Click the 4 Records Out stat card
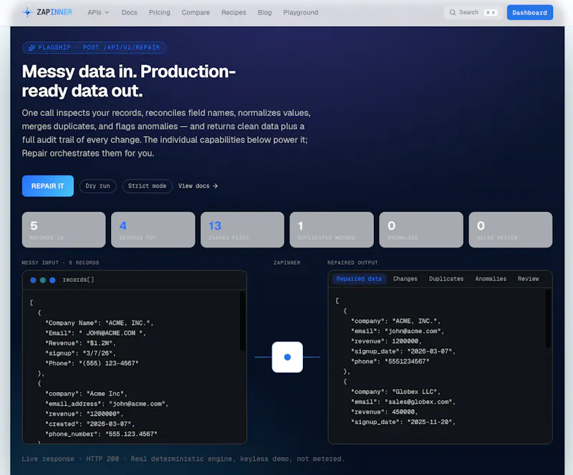Image resolution: width=573 pixels, height=475 pixels. [153, 230]
